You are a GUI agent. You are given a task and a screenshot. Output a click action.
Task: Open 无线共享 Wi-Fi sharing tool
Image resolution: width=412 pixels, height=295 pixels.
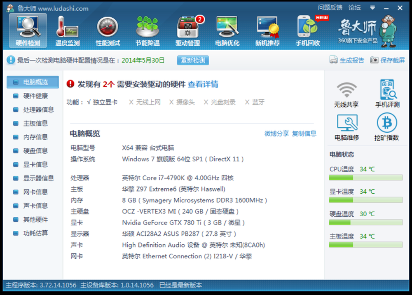tap(346, 95)
